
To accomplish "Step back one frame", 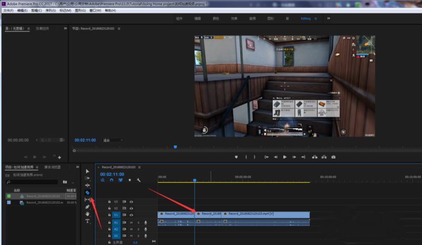I will pyautogui.click(x=275, y=157).
